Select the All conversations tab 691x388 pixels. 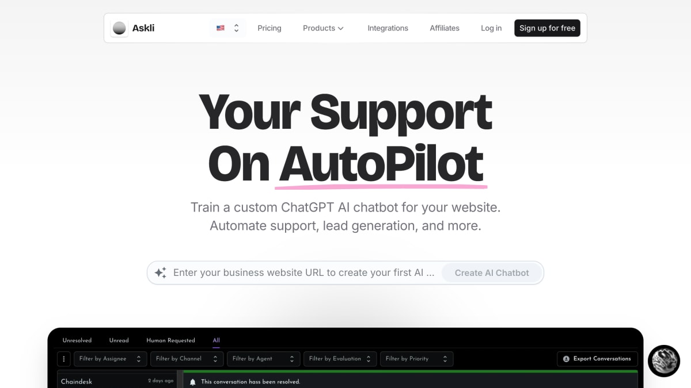pyautogui.click(x=216, y=340)
